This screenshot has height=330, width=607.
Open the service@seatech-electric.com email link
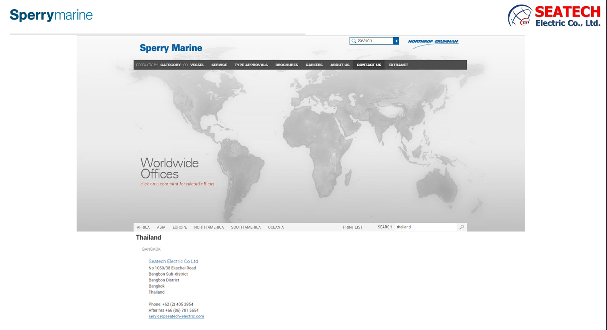point(176,317)
